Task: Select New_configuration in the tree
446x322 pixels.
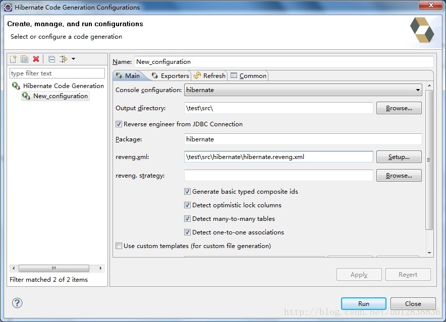Action: click(61, 96)
